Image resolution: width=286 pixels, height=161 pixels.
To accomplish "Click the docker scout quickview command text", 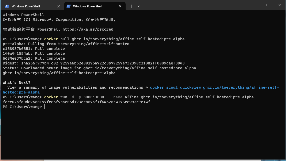I will coord(141,90).
